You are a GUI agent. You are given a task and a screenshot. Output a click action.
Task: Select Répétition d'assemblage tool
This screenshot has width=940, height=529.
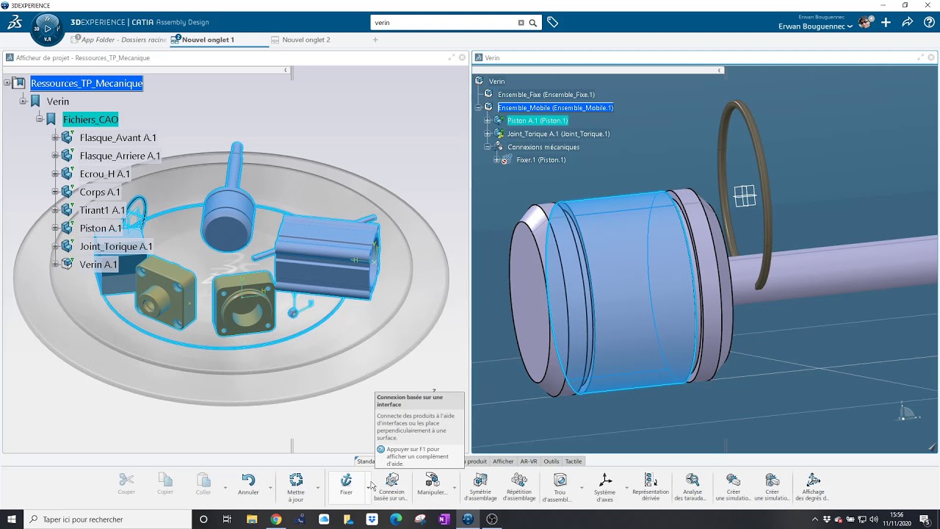(519, 487)
